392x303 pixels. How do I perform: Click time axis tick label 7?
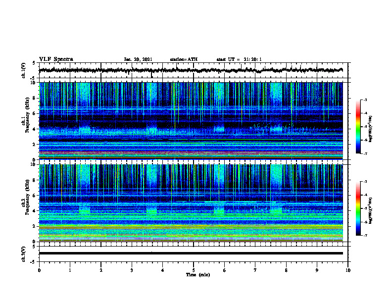point(255,270)
